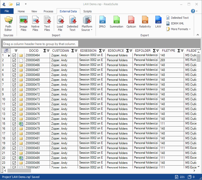Switch to the Process tab
This screenshot has height=180, width=202.
(48, 11)
